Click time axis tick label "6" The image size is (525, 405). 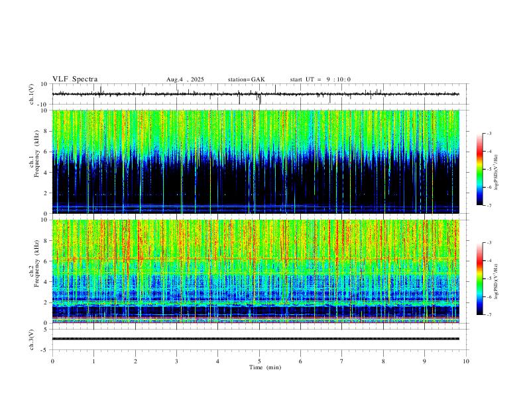301,361
